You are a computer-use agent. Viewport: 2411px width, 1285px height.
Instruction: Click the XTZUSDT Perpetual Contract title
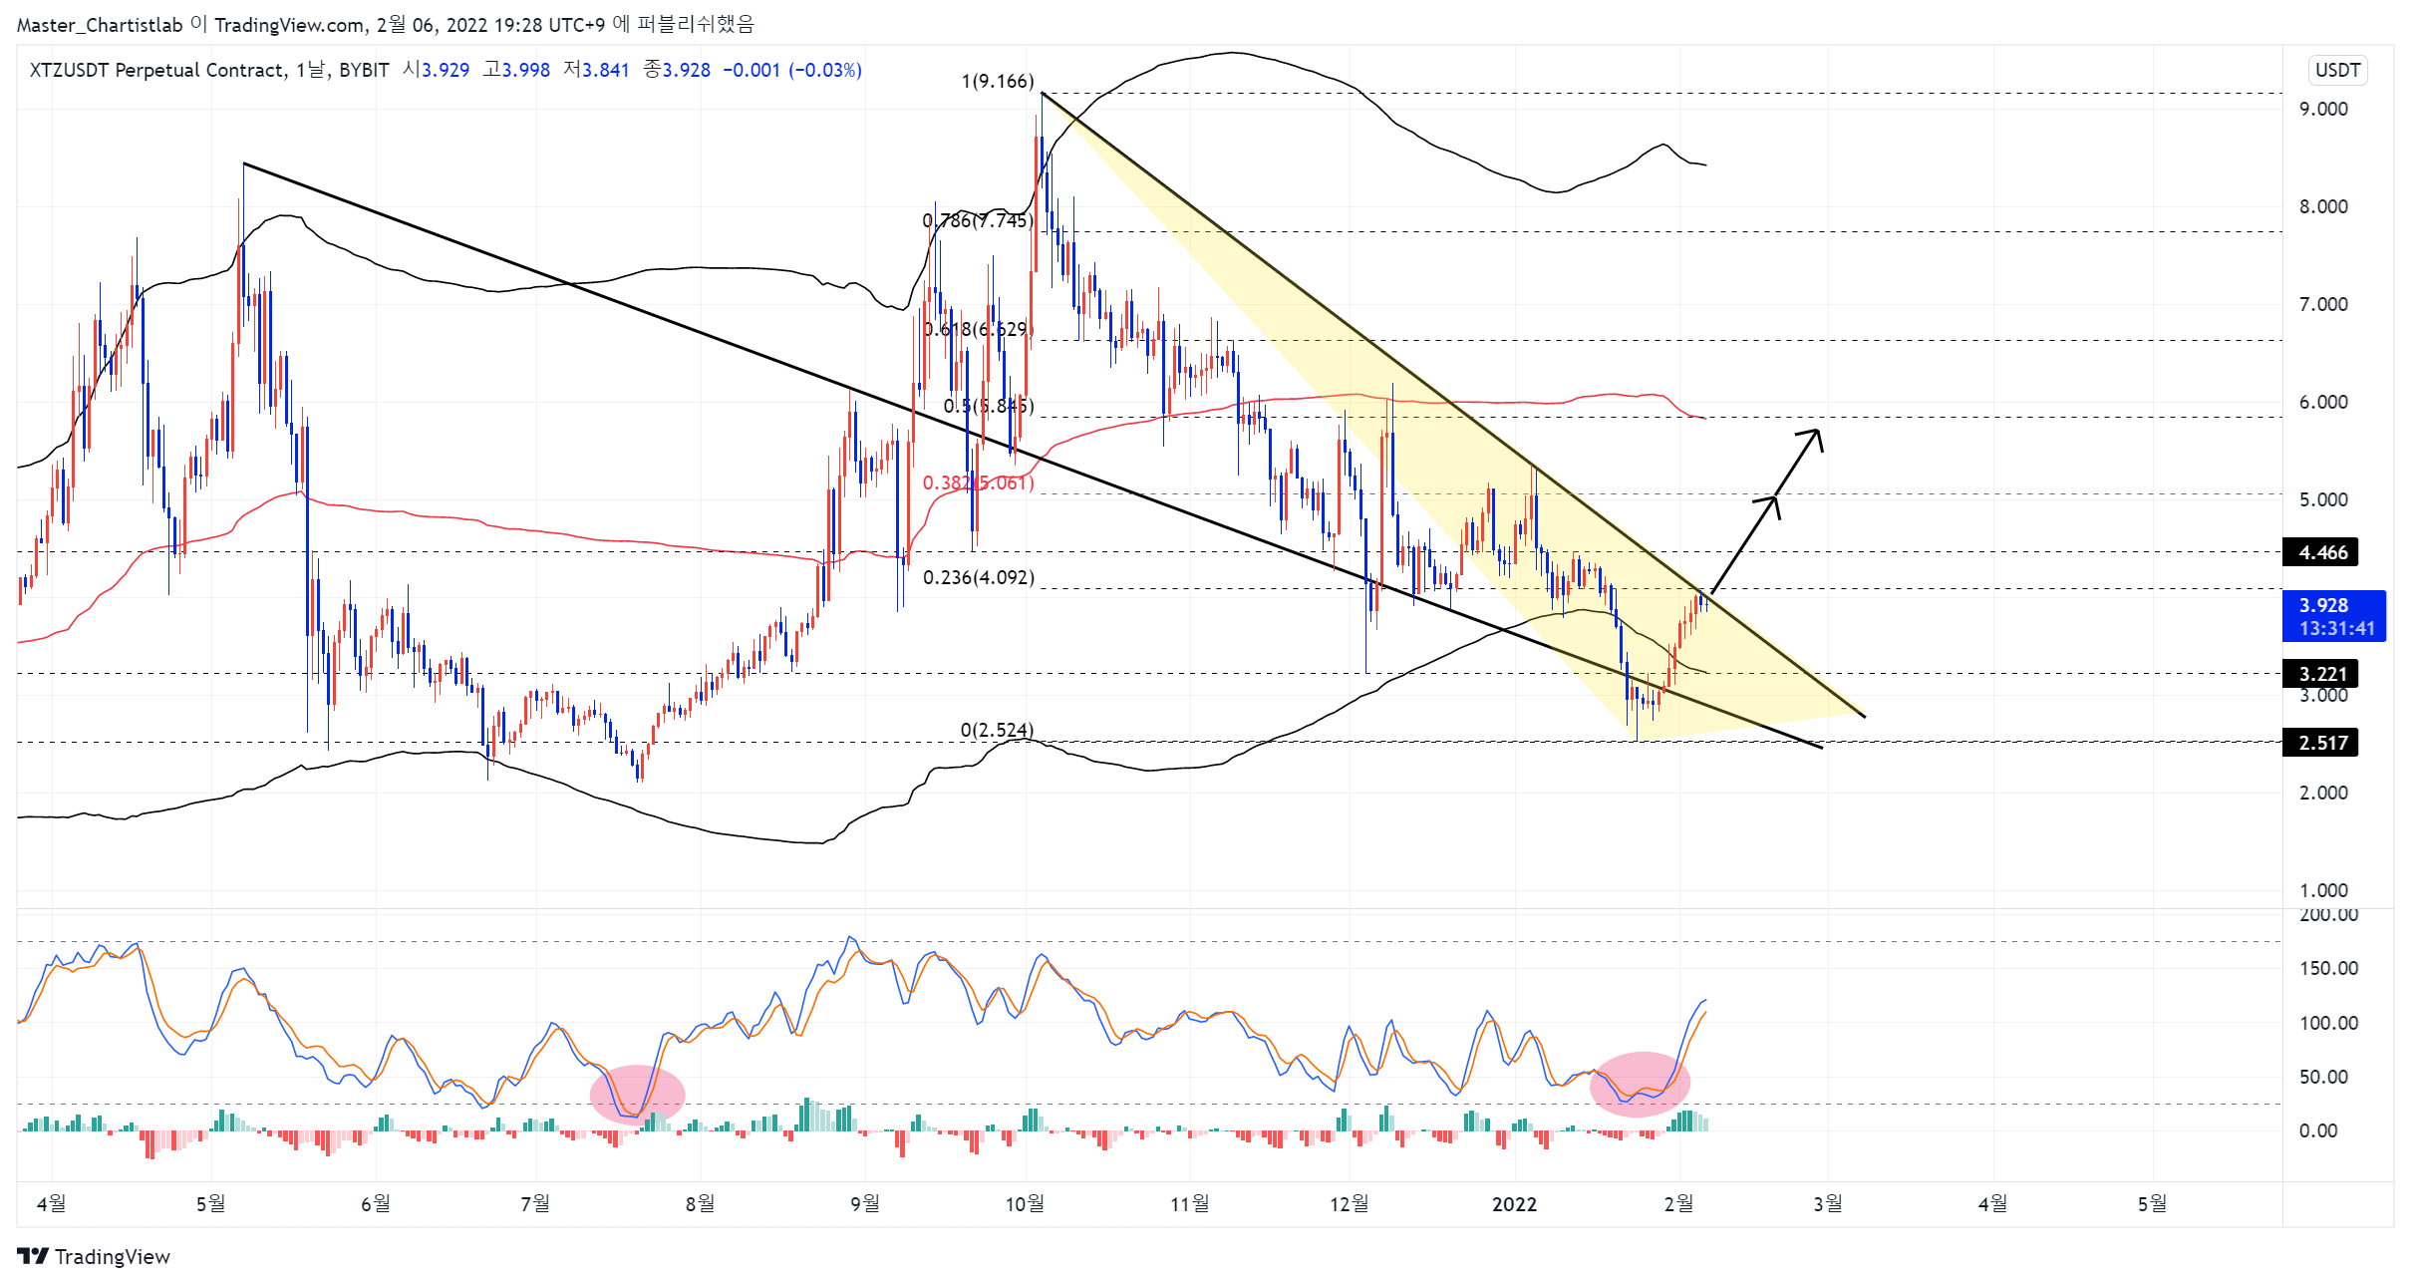(x=157, y=70)
